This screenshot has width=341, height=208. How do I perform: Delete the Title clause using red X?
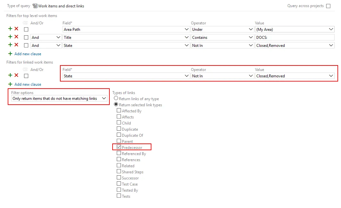click(x=16, y=37)
